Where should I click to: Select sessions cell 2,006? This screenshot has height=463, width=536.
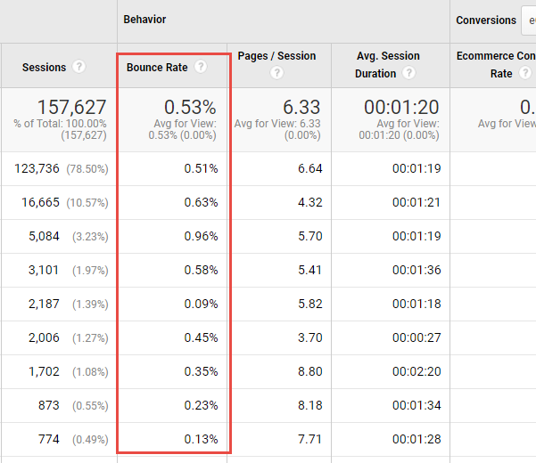[44, 337]
